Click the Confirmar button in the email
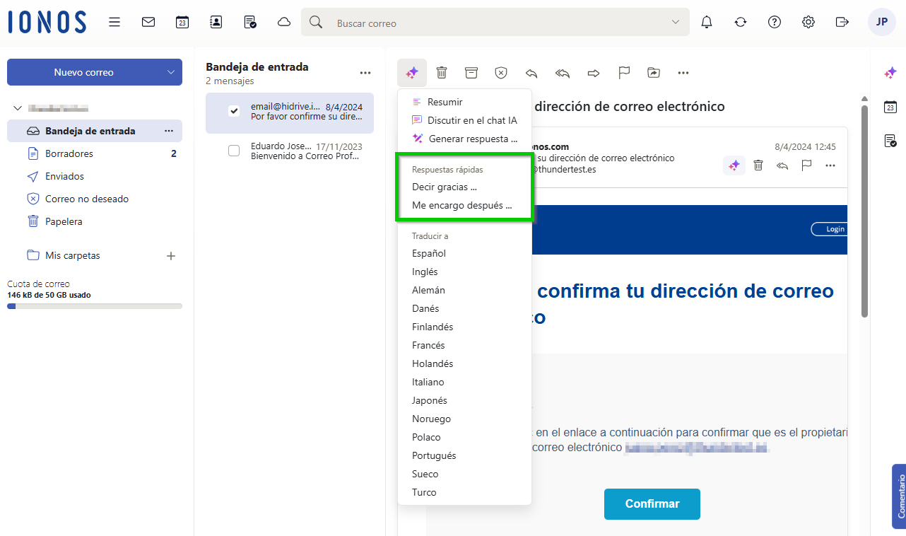The height and width of the screenshot is (536, 906). [x=652, y=503]
